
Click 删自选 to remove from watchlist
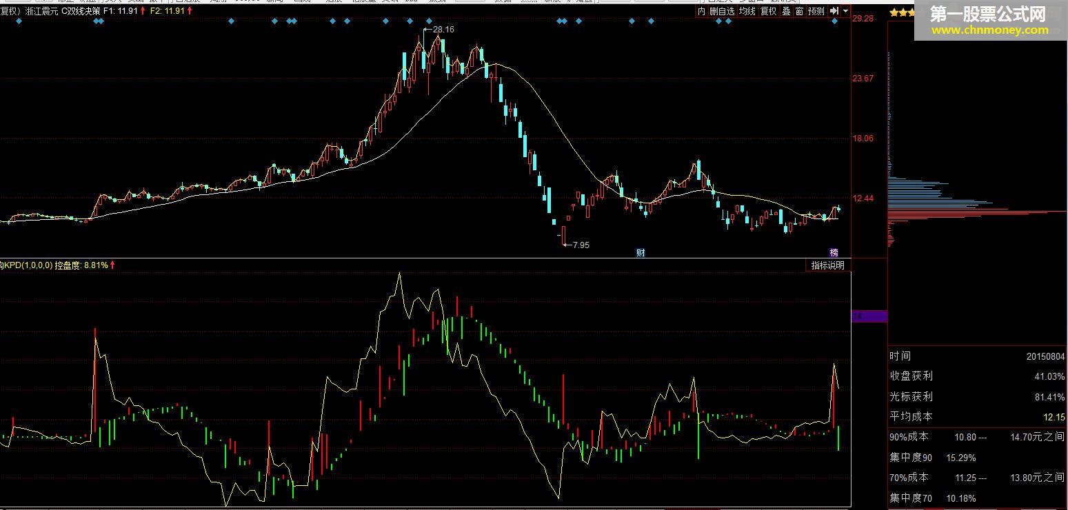pos(722,11)
